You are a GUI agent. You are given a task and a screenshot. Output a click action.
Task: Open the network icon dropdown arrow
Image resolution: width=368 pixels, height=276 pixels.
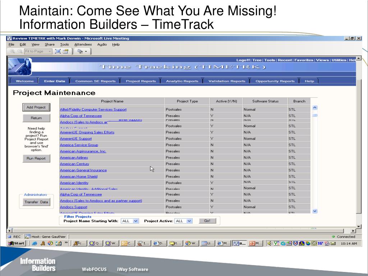86,51
